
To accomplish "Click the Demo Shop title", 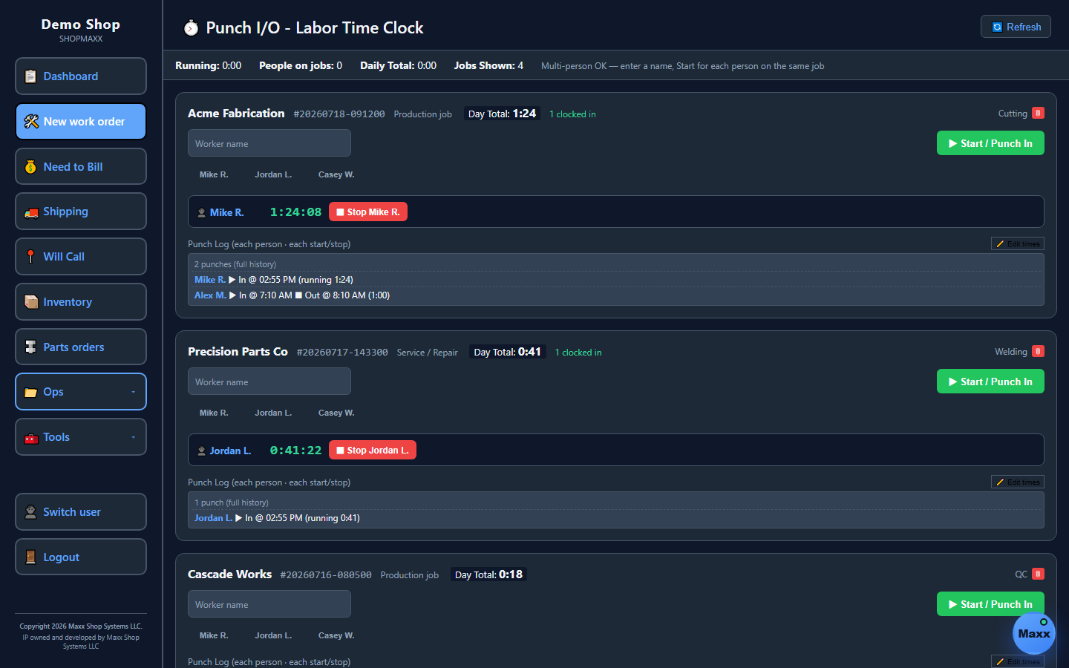I will (x=81, y=24).
